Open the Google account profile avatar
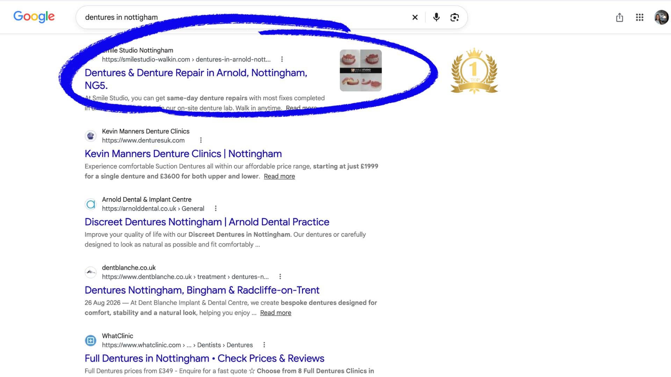This screenshot has width=671, height=377. (x=661, y=17)
